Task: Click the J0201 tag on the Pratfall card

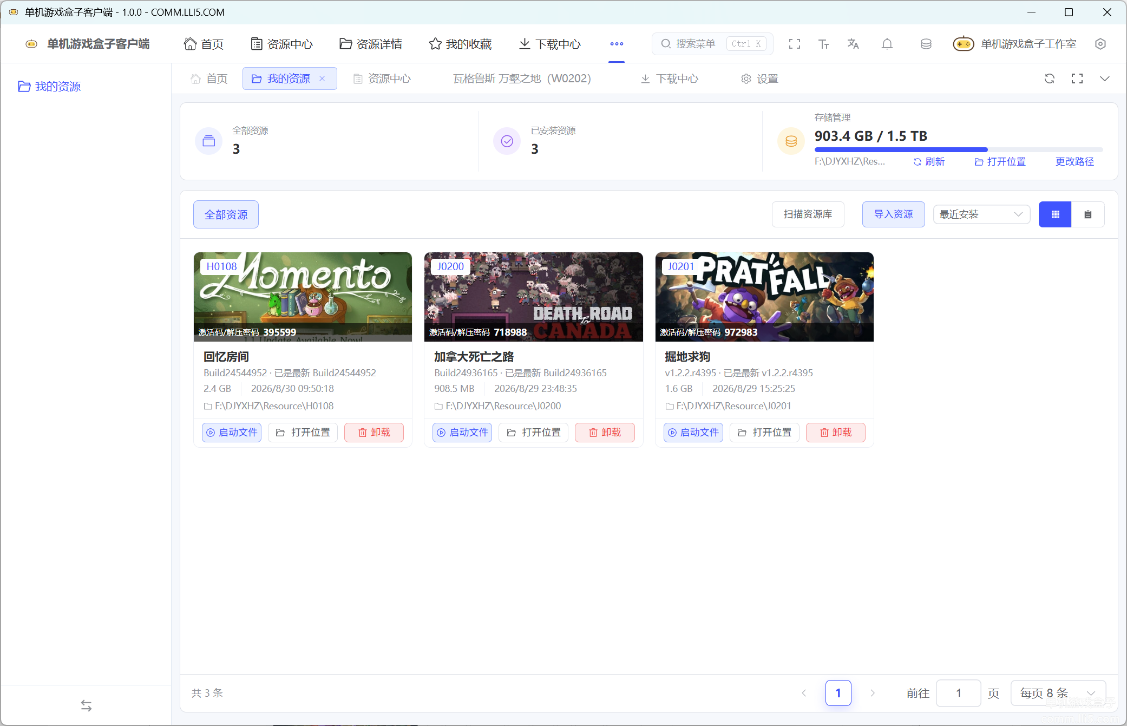Action: click(681, 266)
